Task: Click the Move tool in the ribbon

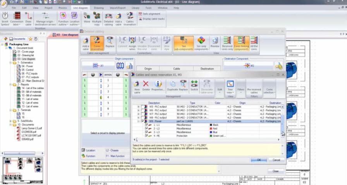Action: click(x=87, y=18)
